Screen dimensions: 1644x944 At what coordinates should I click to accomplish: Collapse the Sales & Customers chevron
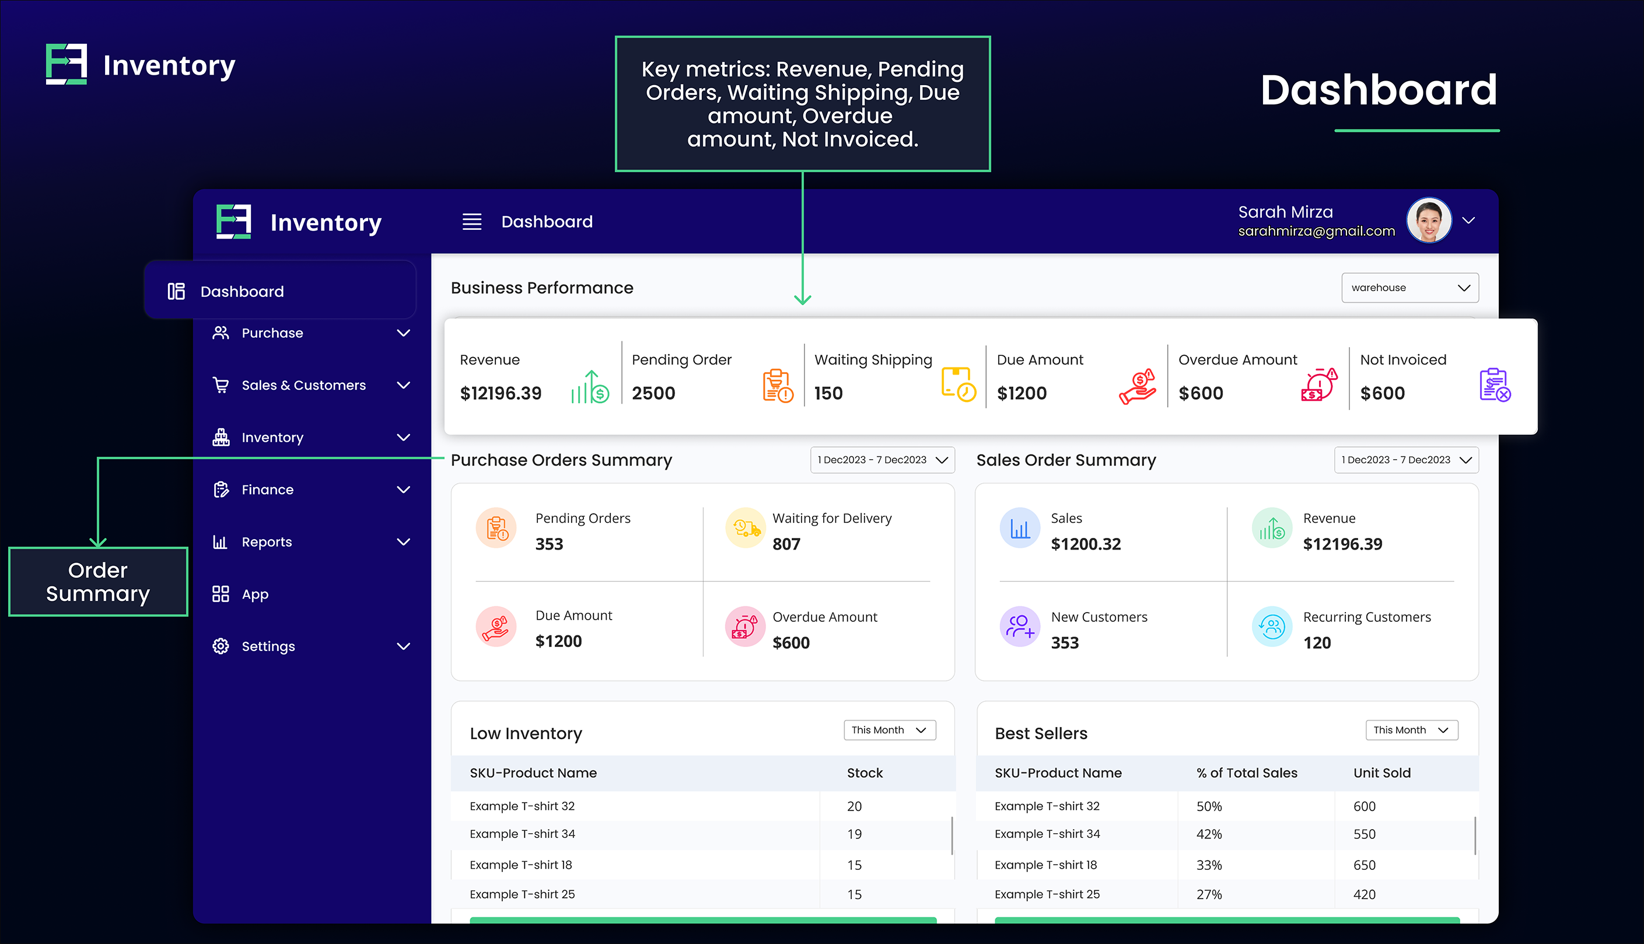pos(404,384)
